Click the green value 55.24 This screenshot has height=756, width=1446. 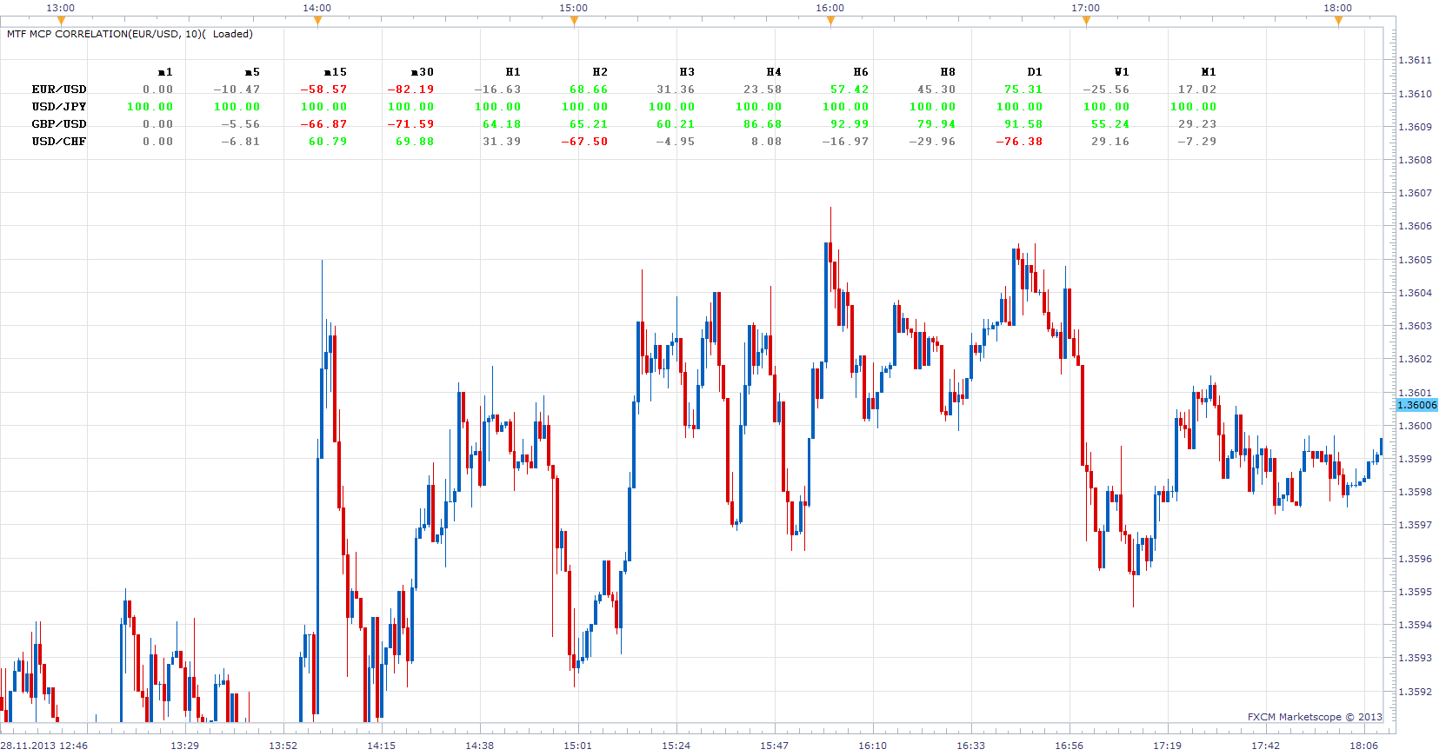pos(1110,124)
